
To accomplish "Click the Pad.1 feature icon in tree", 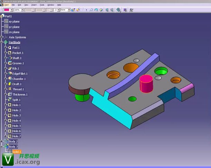I will pos(10,48).
